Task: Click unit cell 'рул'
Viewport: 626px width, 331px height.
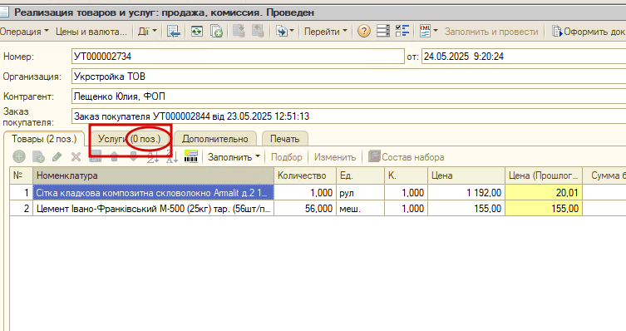Action: tap(361, 193)
